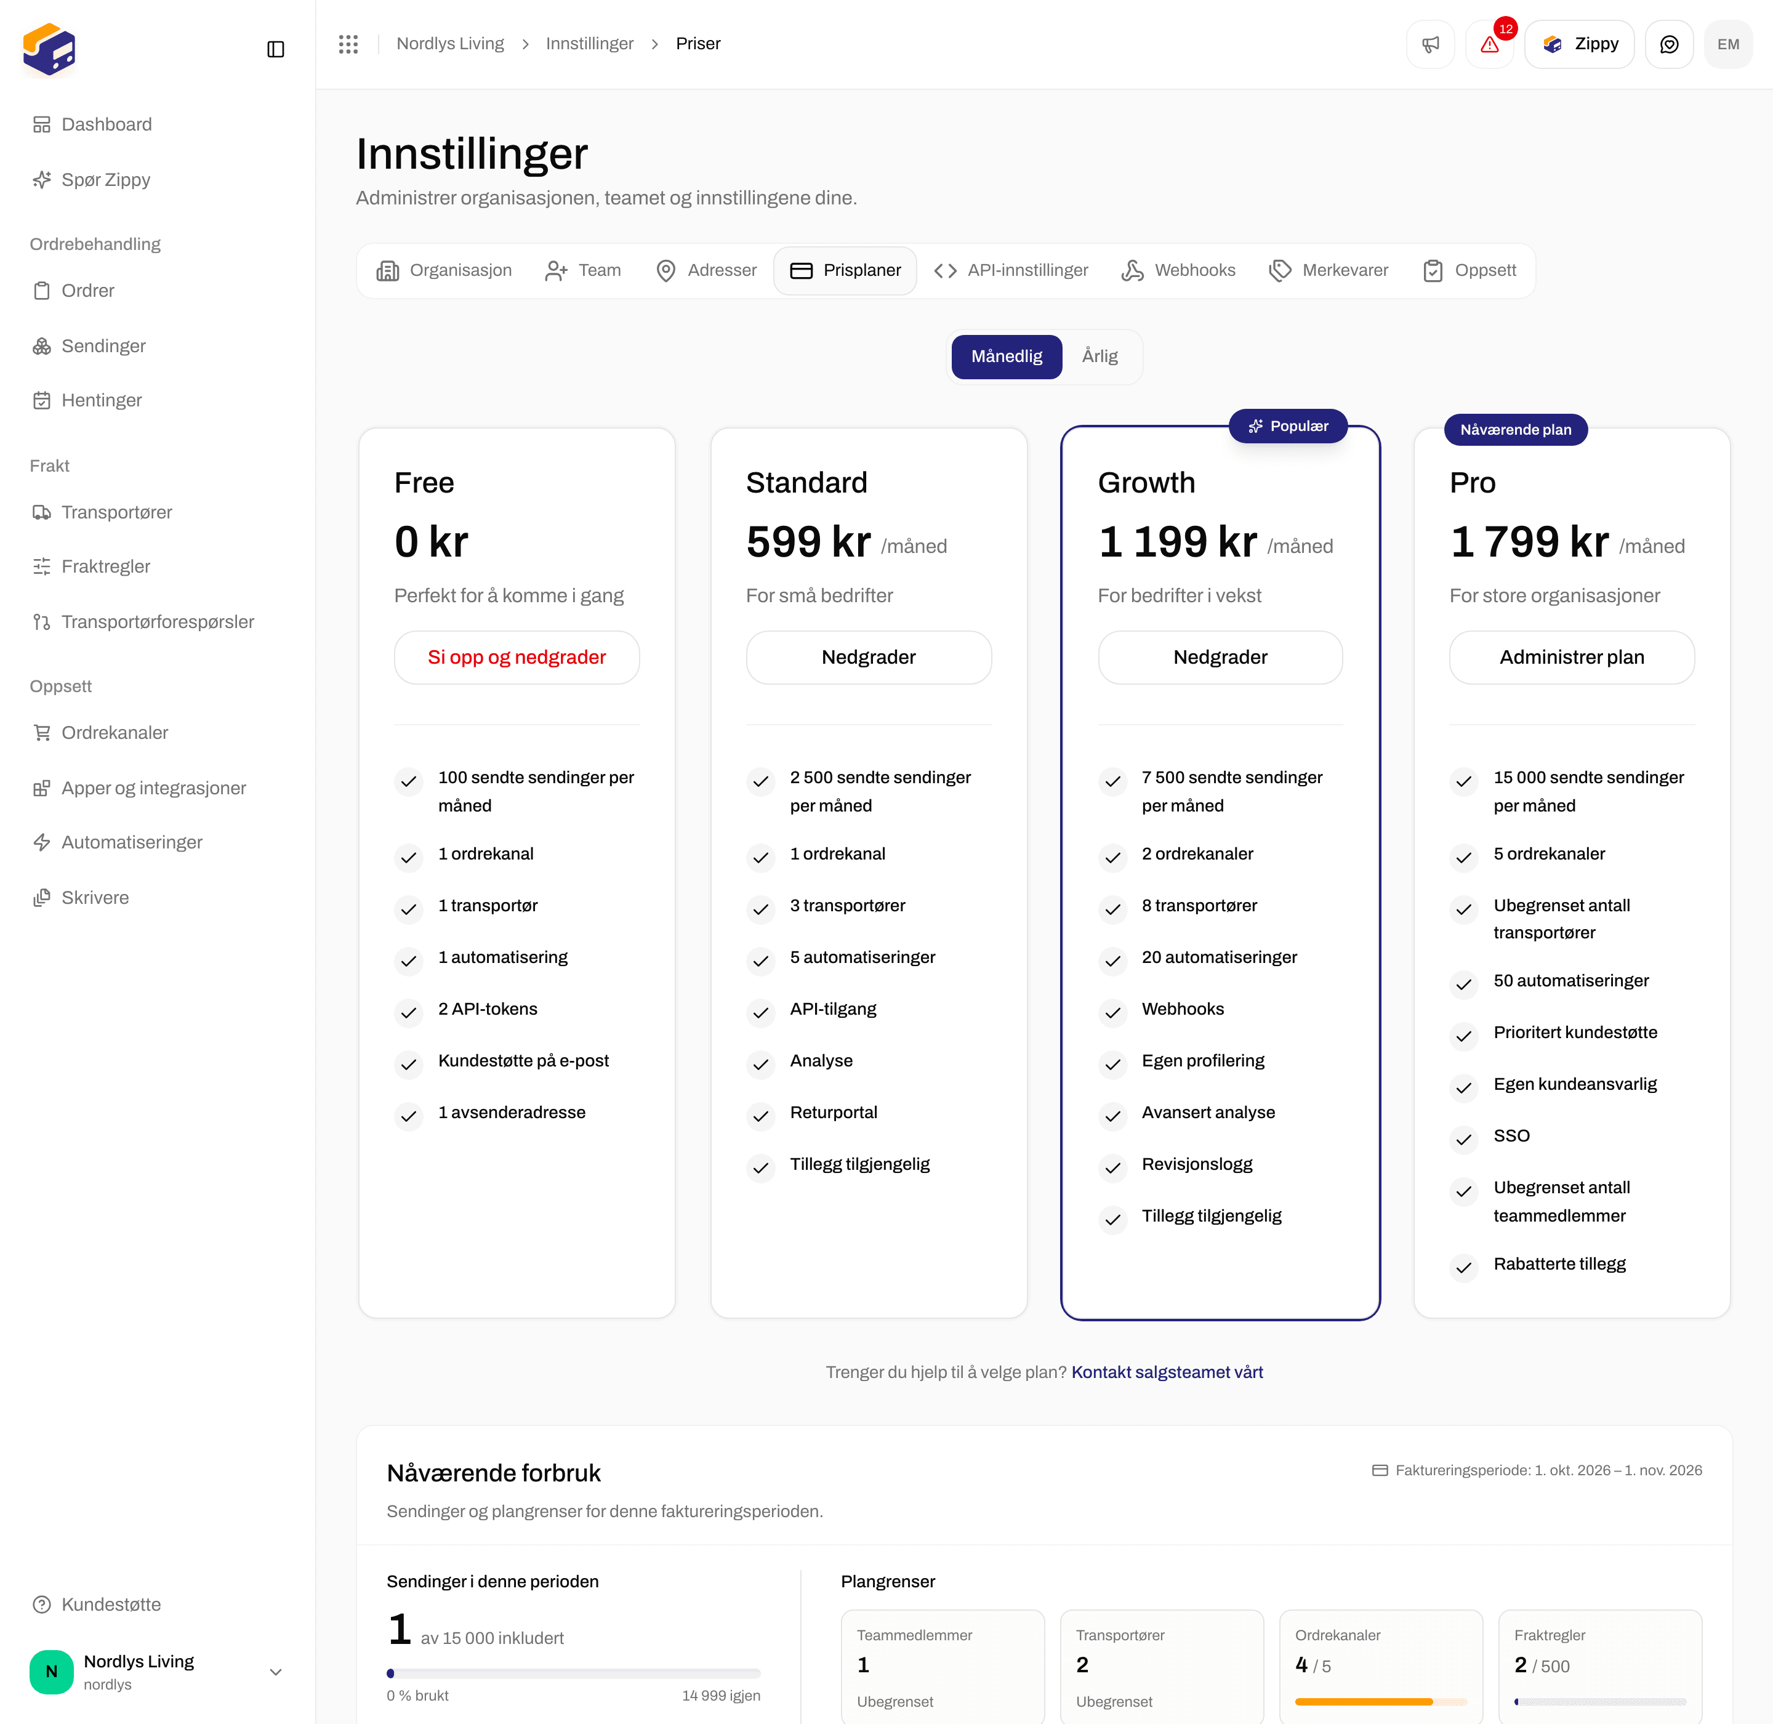This screenshot has width=1773, height=1724.
Task: Switch billing to Årlig
Action: [1100, 356]
